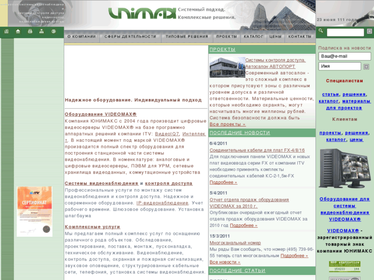This screenshot has width=374, height=280.
Task: Open the ЦЕНЫ menu item
Action: click(275, 36)
